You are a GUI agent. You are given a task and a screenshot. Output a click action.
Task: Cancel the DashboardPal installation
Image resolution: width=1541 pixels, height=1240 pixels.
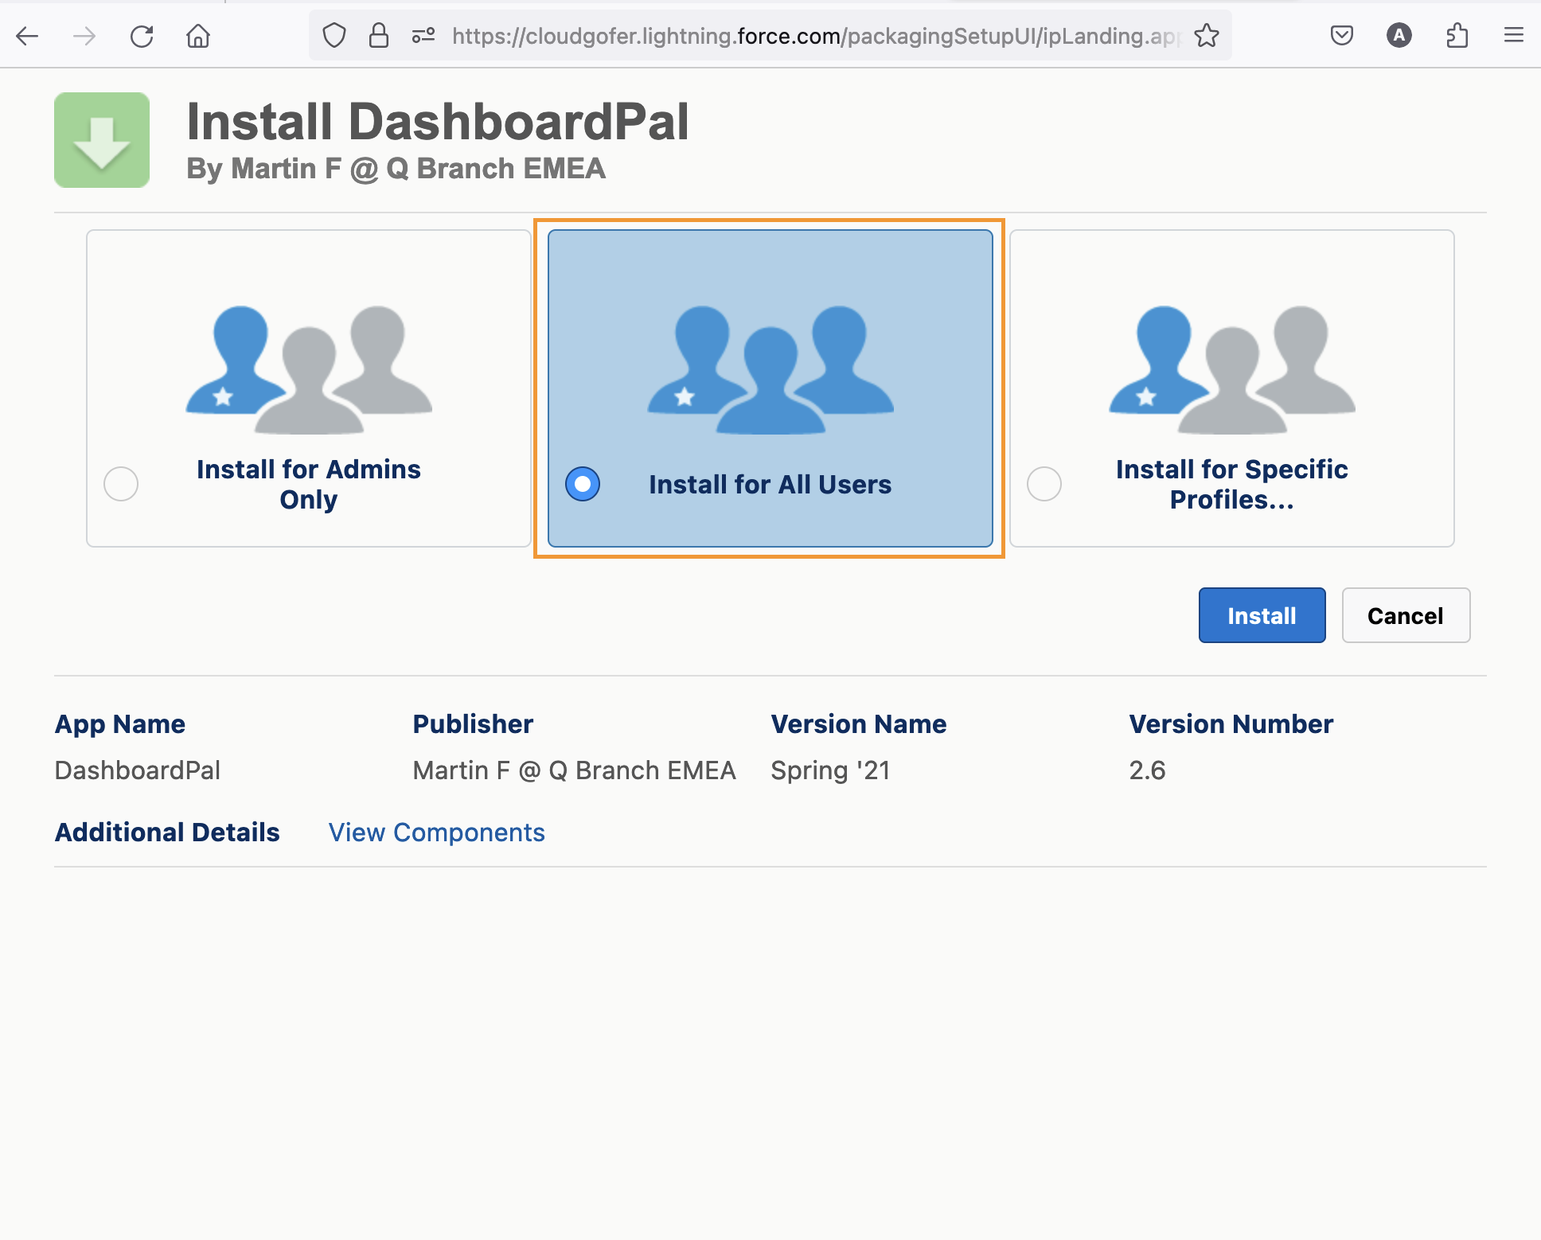(1405, 615)
